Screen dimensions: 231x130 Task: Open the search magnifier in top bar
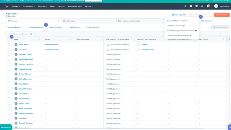pos(185,6)
